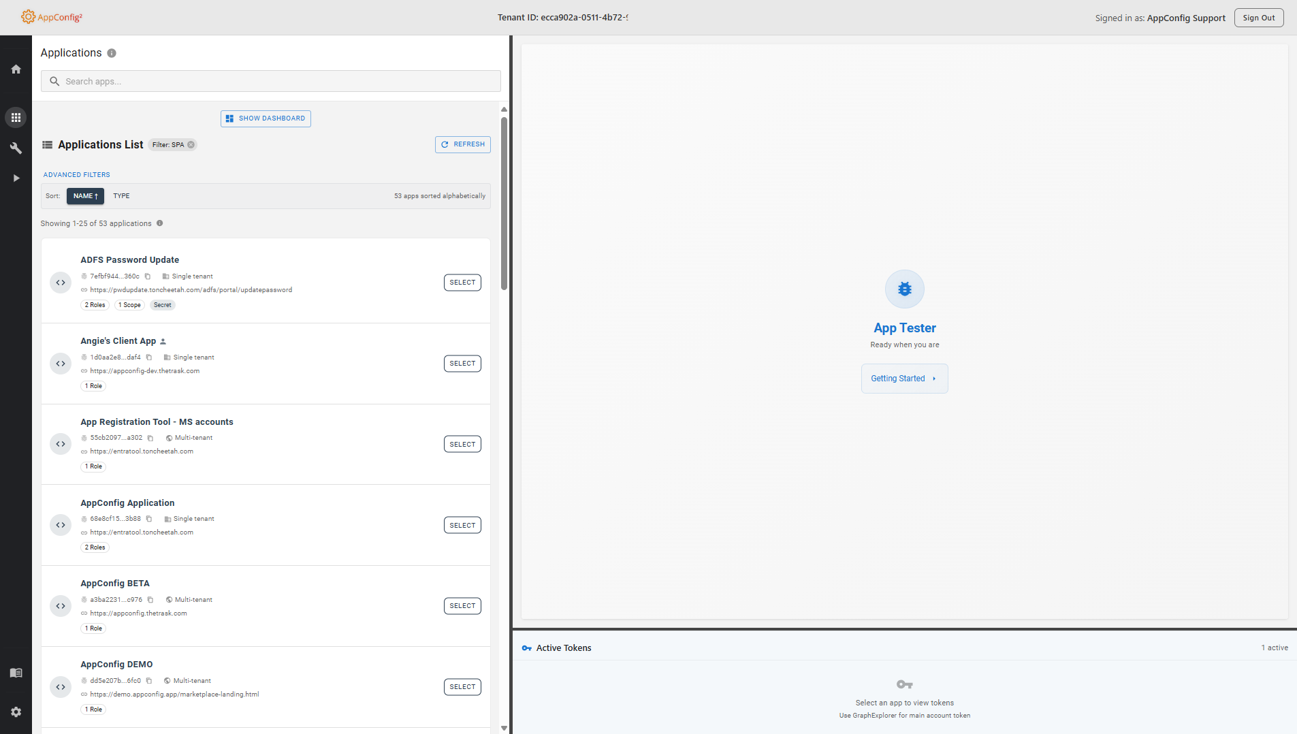Image resolution: width=1297 pixels, height=734 pixels.
Task: Expand the Getting Started arrow
Action: point(933,379)
